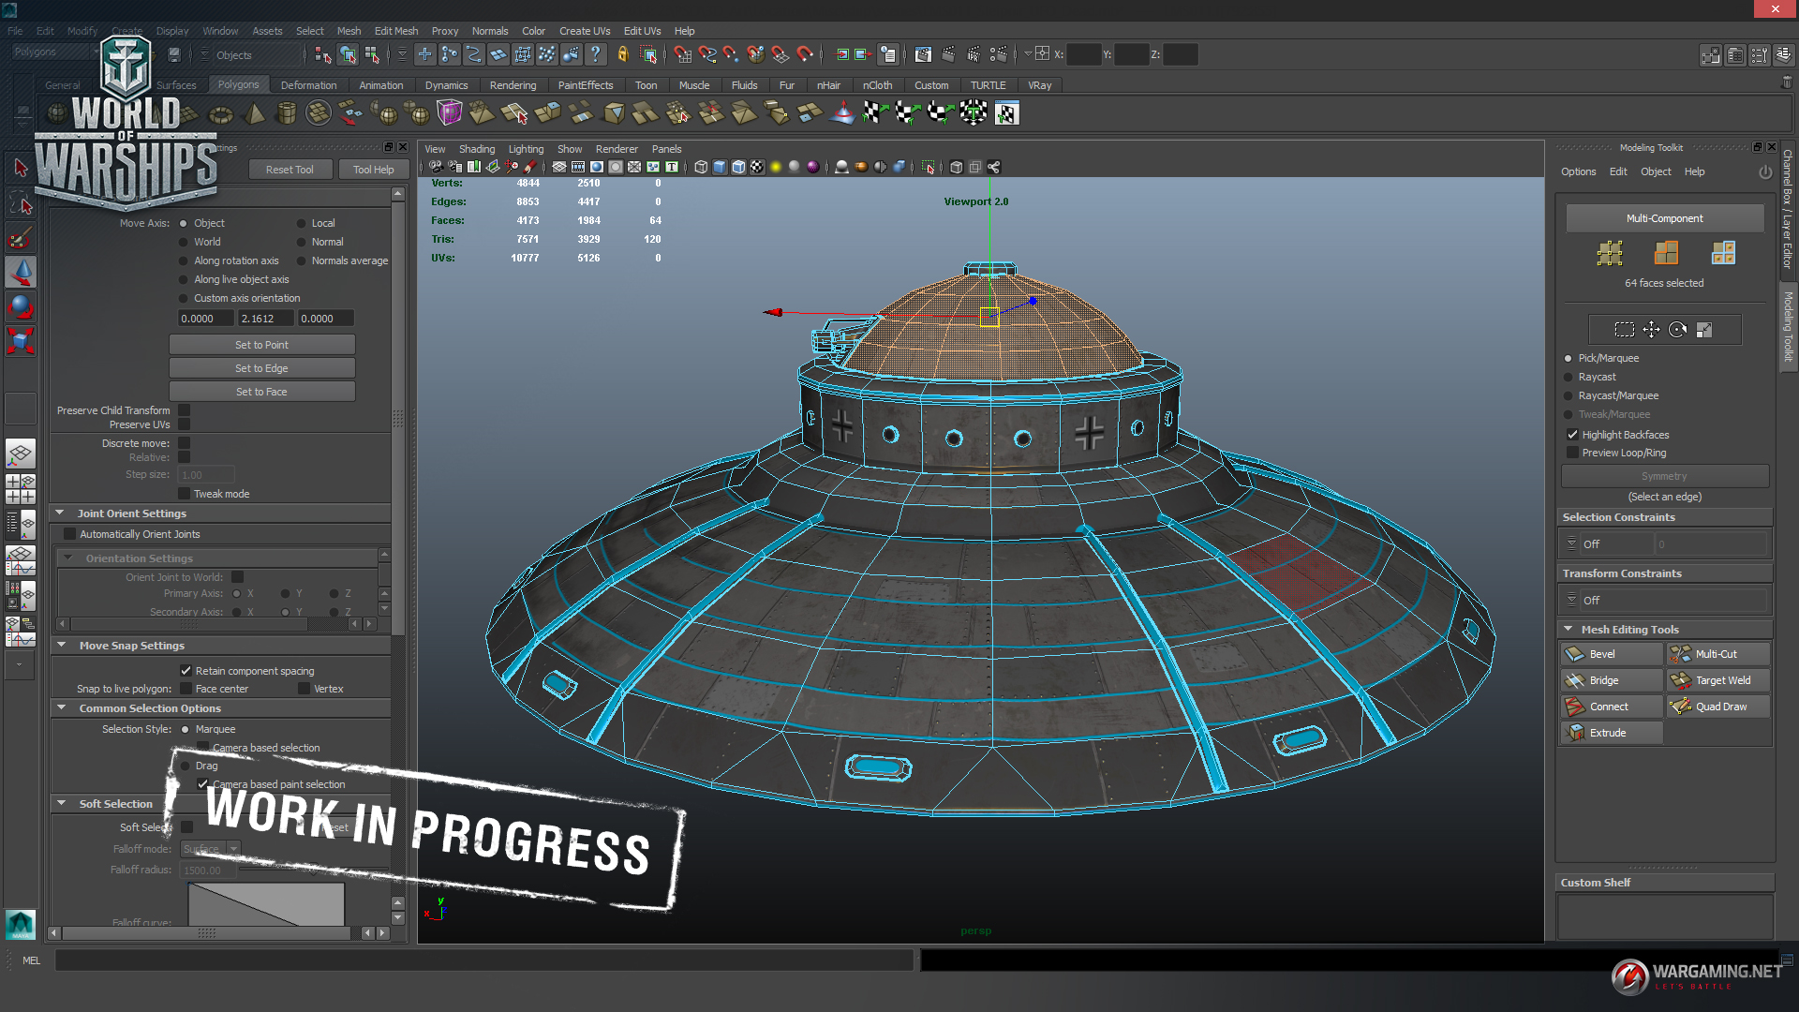This screenshot has height=1012, width=1799.
Task: Switch to the Dynamics shelf tab
Action: pos(446,85)
